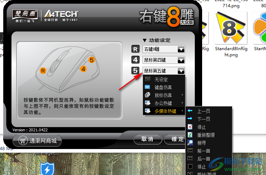Click the 取消 button
Image resolution: width=266 pixels, height=175 pixels.
click(148, 139)
